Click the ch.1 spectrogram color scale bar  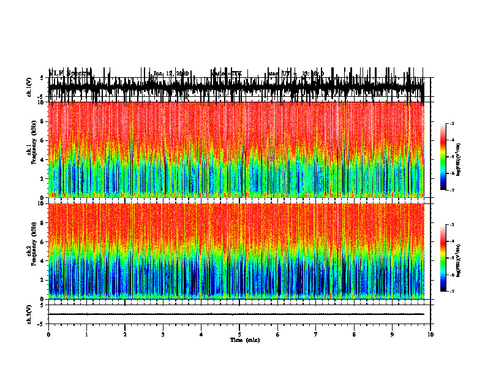click(x=443, y=157)
